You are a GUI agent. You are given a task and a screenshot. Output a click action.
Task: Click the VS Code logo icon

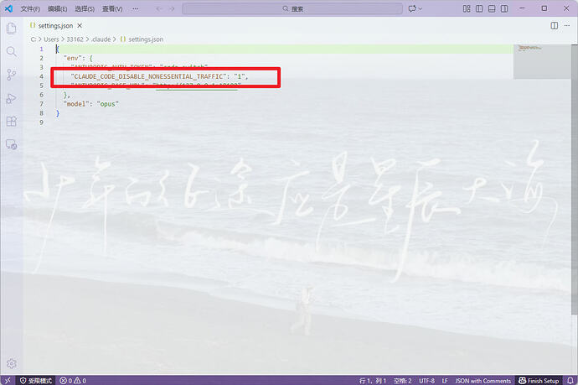8,8
